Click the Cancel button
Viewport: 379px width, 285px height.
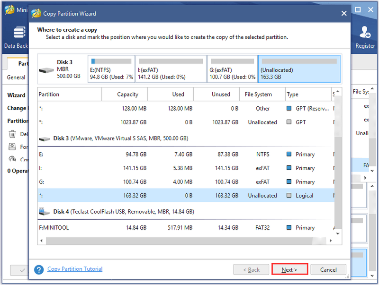[x=328, y=269]
